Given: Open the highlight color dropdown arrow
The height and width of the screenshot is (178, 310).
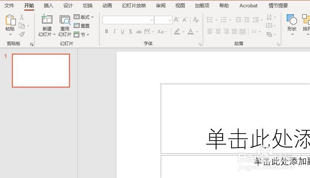Looking at the screenshot, I should 183,32.
